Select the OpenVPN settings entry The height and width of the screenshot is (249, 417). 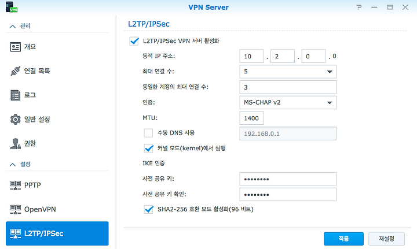(57, 210)
